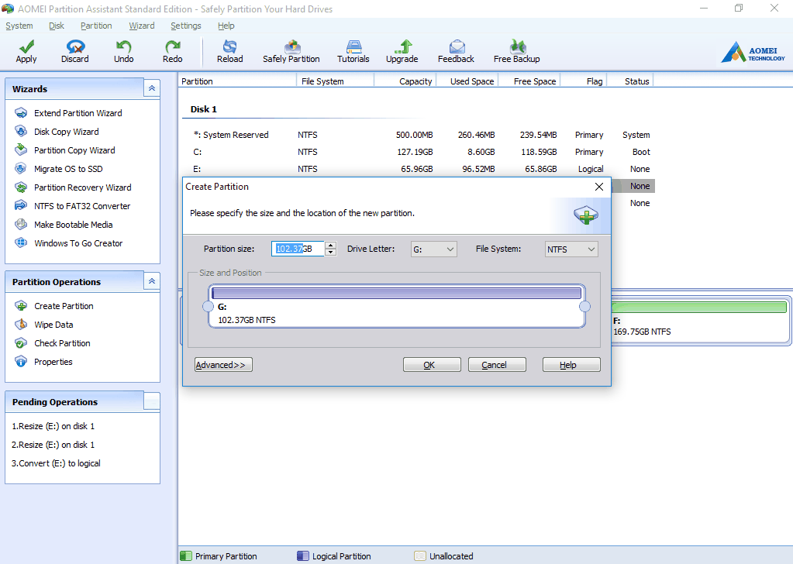Screen dimensions: 793x564
Task: Launch Free Backup from the toolbar
Action: [x=515, y=50]
